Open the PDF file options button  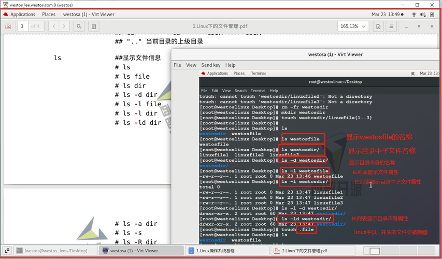coord(378,26)
